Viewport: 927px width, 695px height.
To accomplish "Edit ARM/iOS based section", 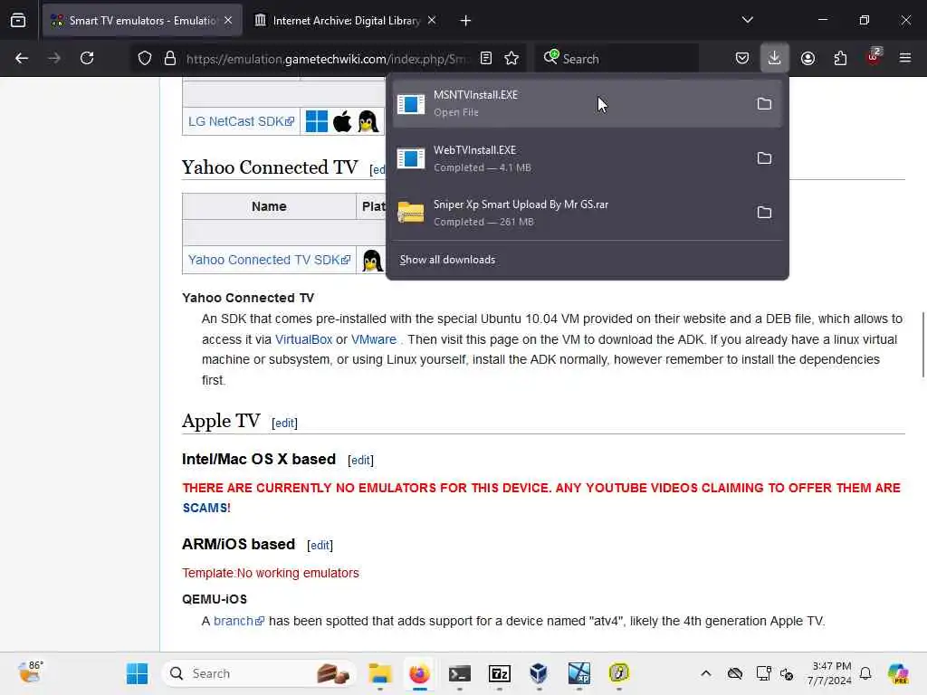I will point(320,546).
